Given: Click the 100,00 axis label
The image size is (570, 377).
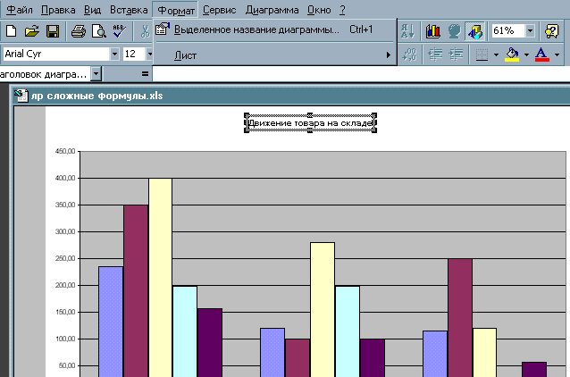Looking at the screenshot, I should [x=65, y=339].
